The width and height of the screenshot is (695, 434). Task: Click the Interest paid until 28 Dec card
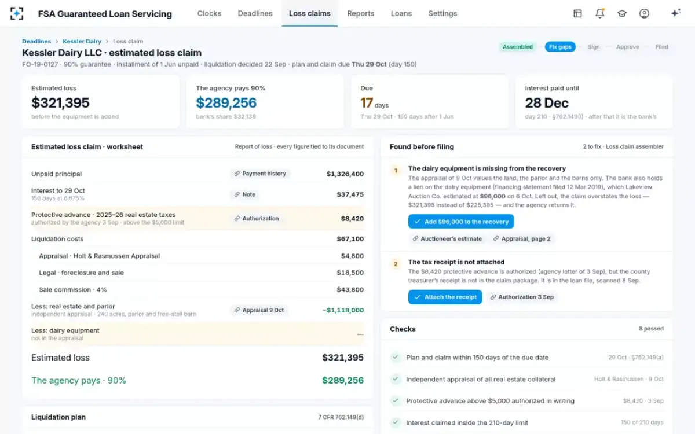tap(594, 102)
